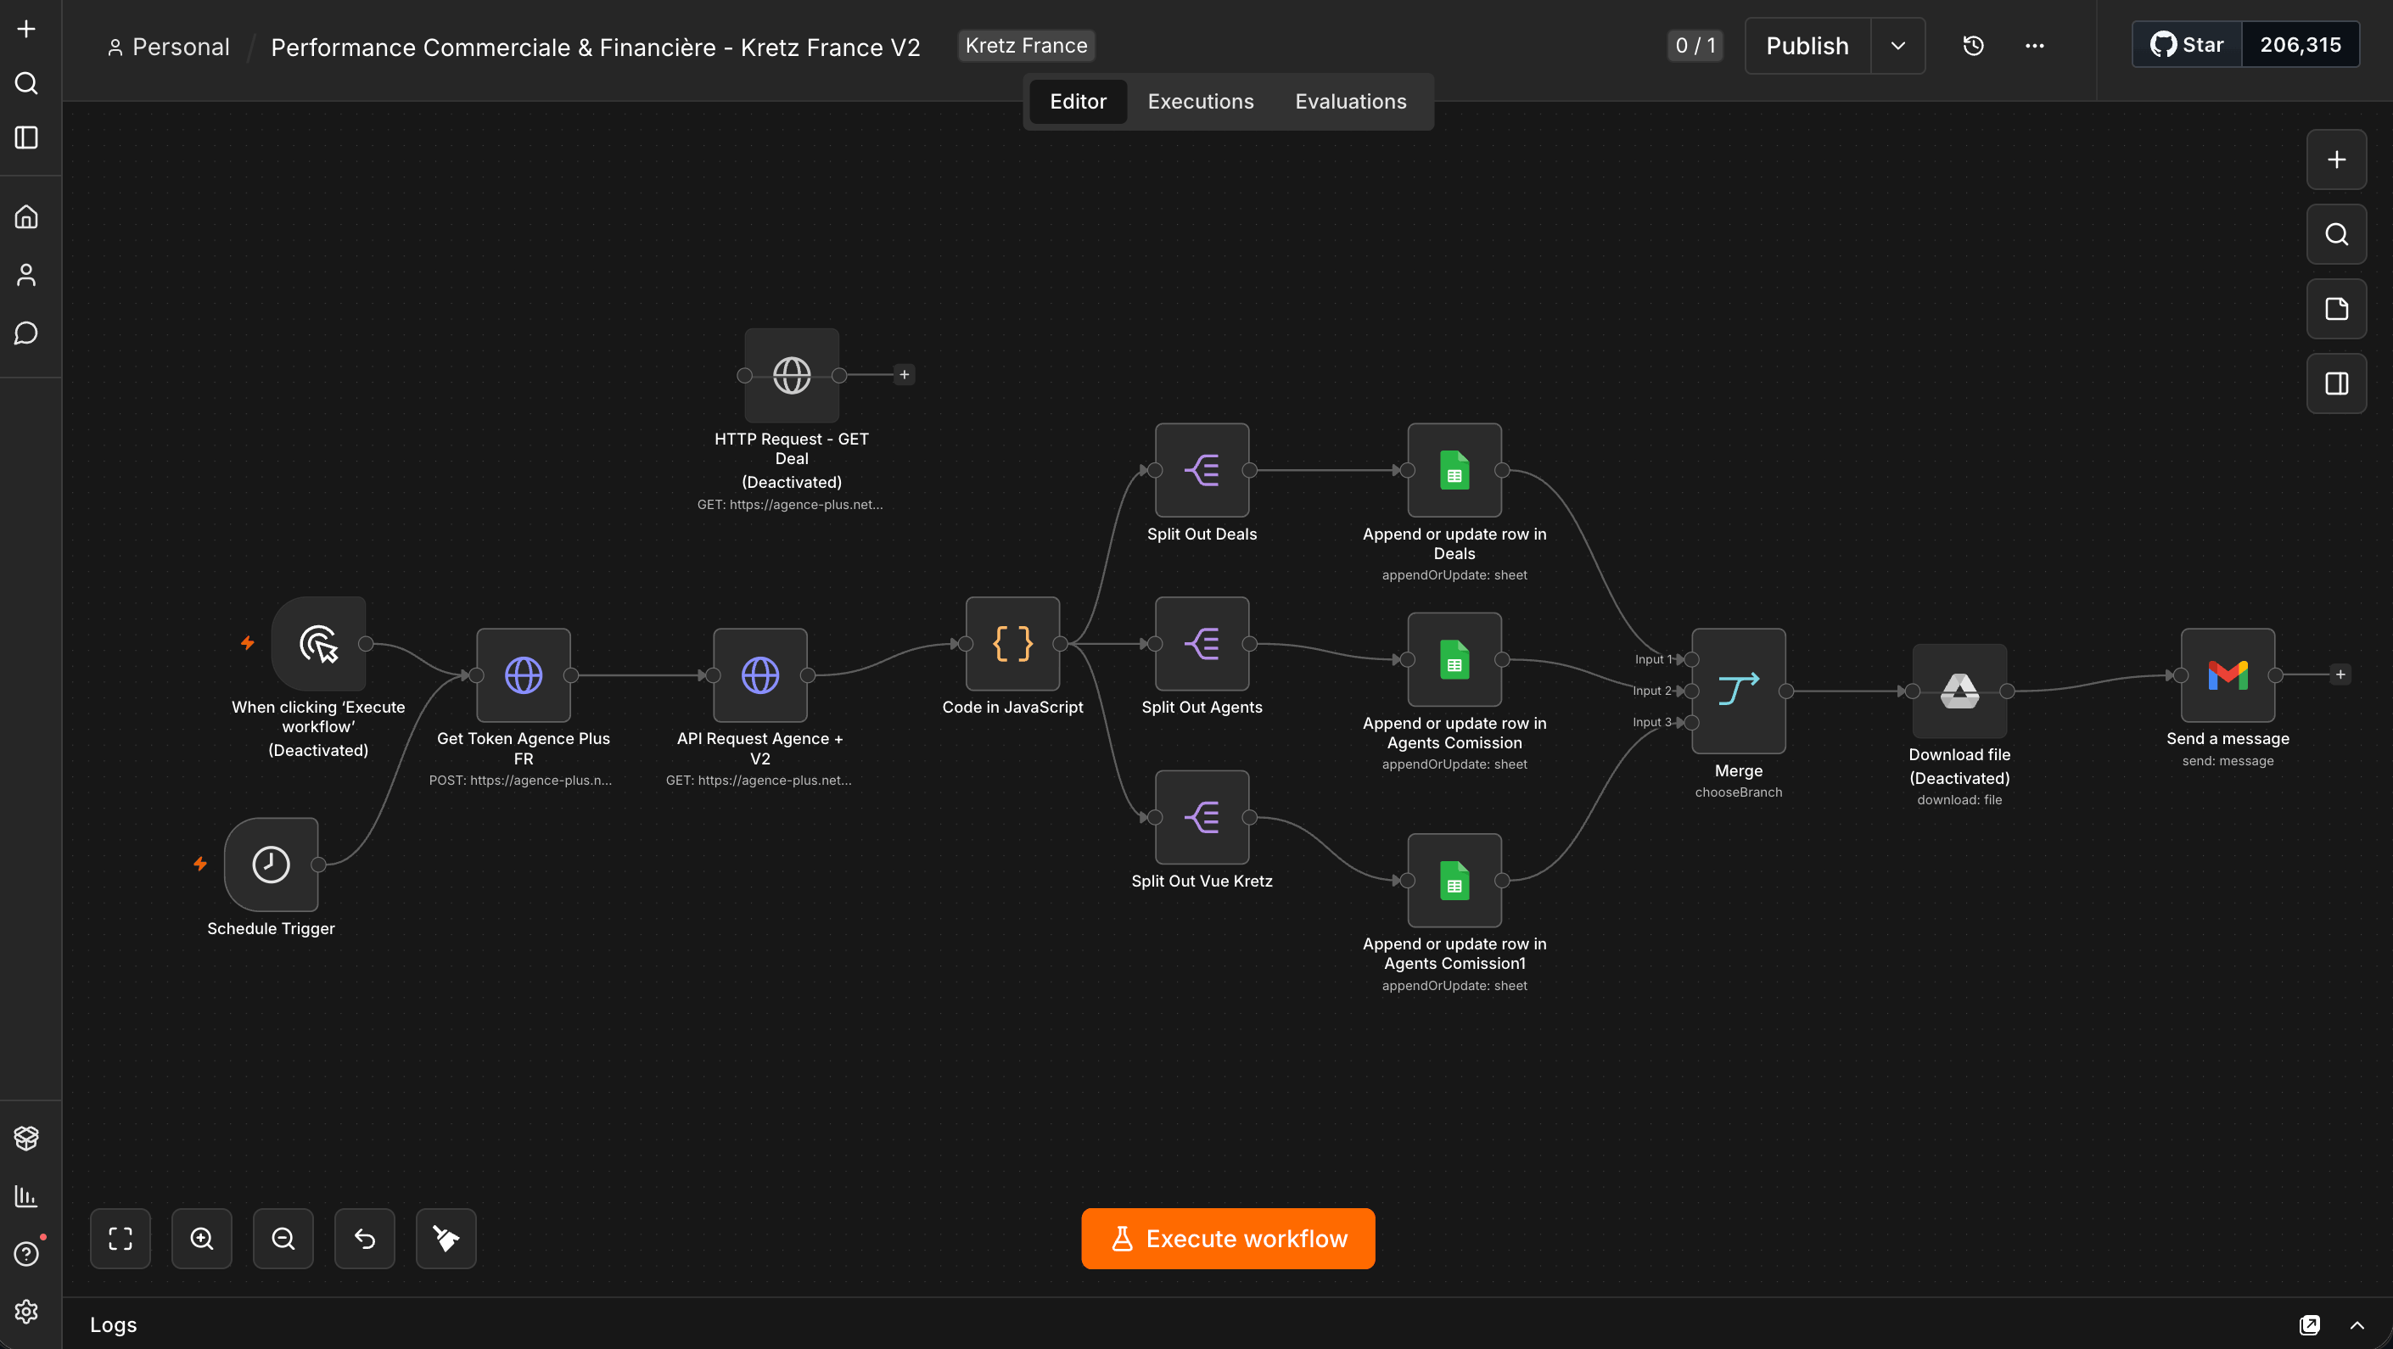Viewport: 2393px width, 1349px height.
Task: Switch to the Executions tab
Action: point(1200,101)
